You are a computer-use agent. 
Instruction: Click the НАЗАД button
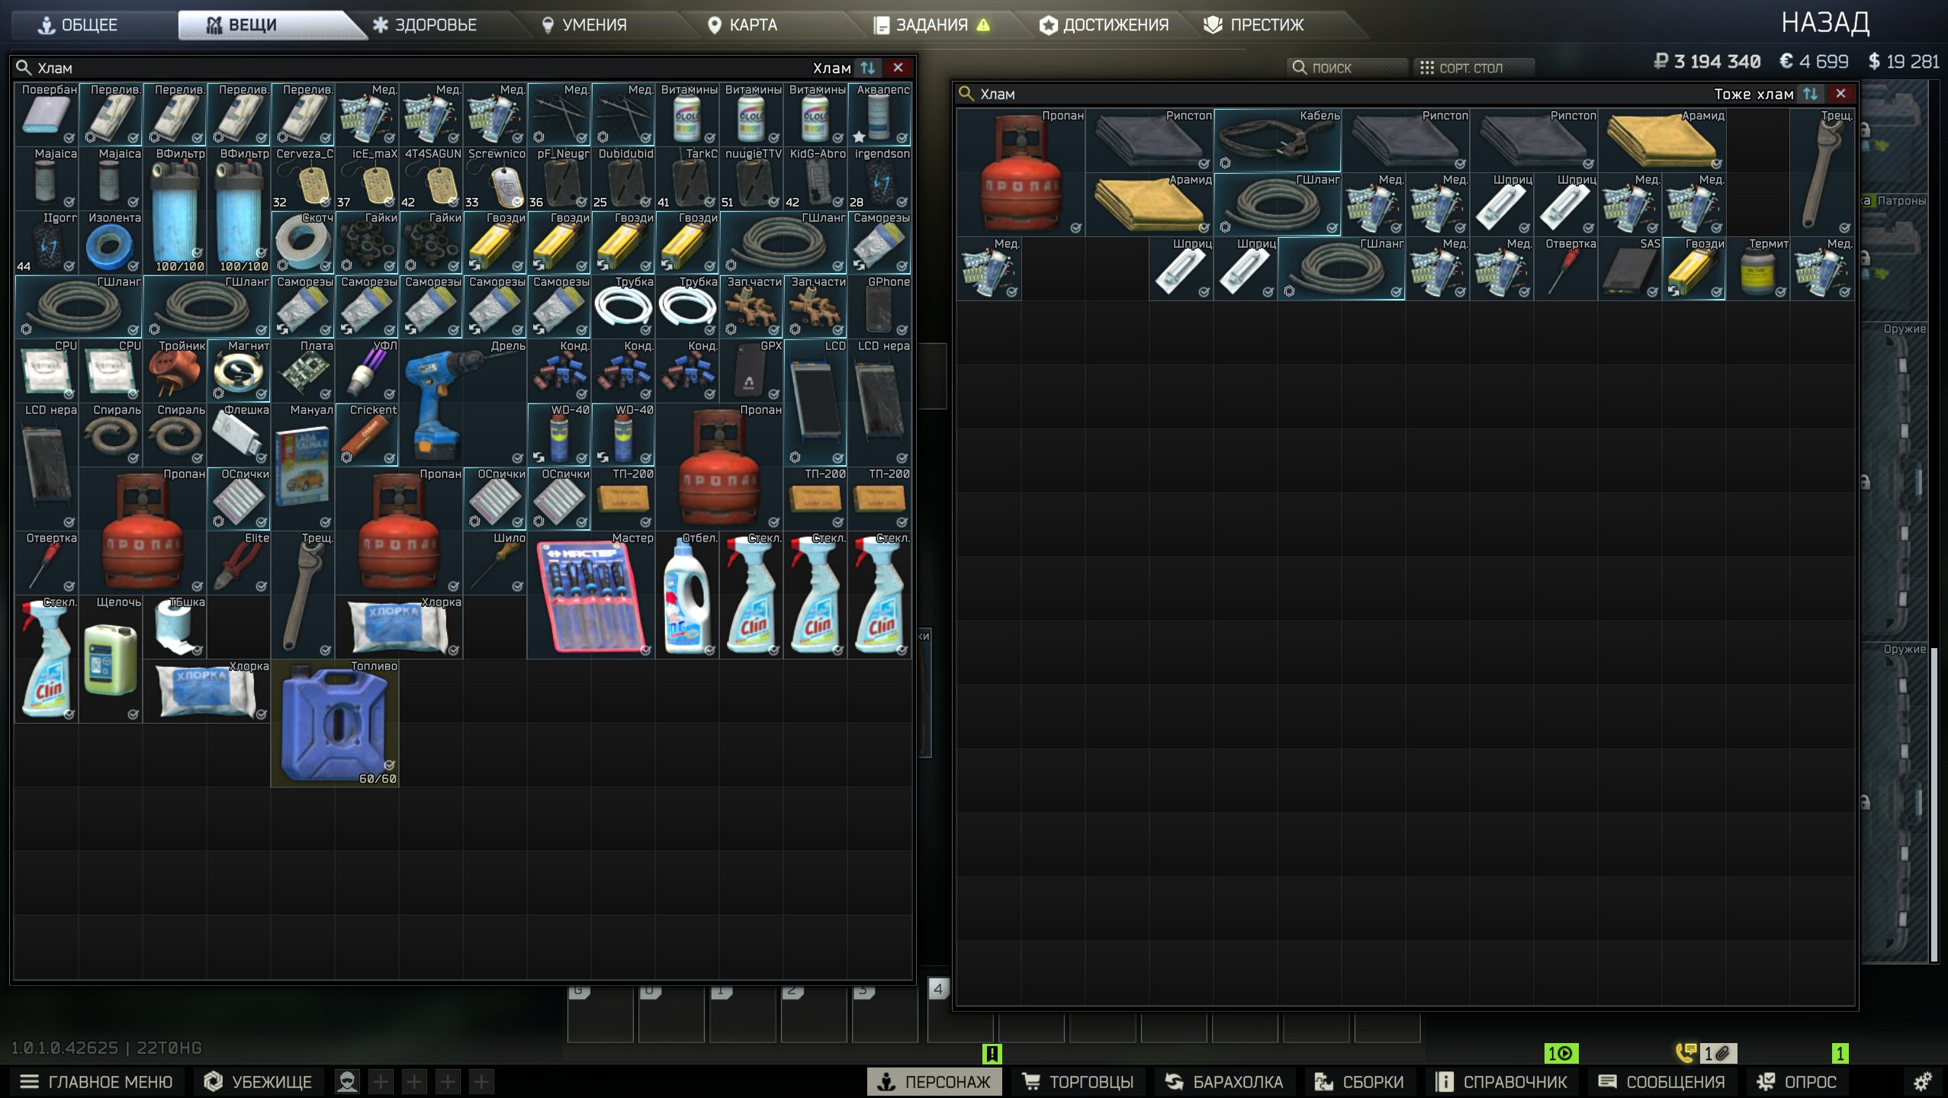(x=1824, y=24)
